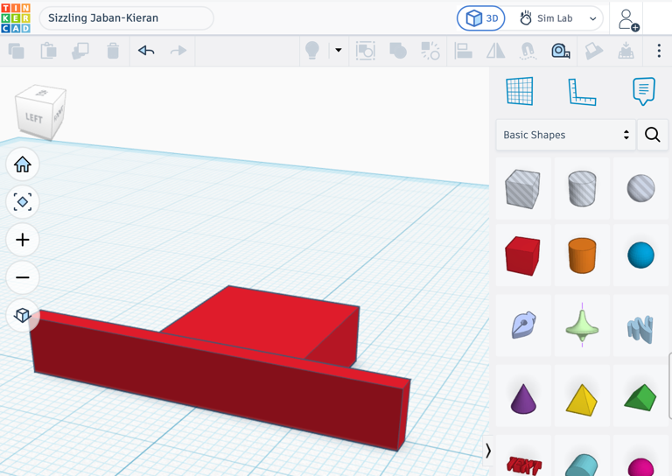Click the Copy toolbar icon
This screenshot has height=476, width=672.
tap(17, 51)
